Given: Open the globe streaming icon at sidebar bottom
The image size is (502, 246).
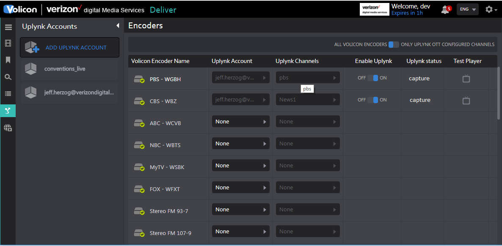Looking at the screenshot, I should point(8,128).
